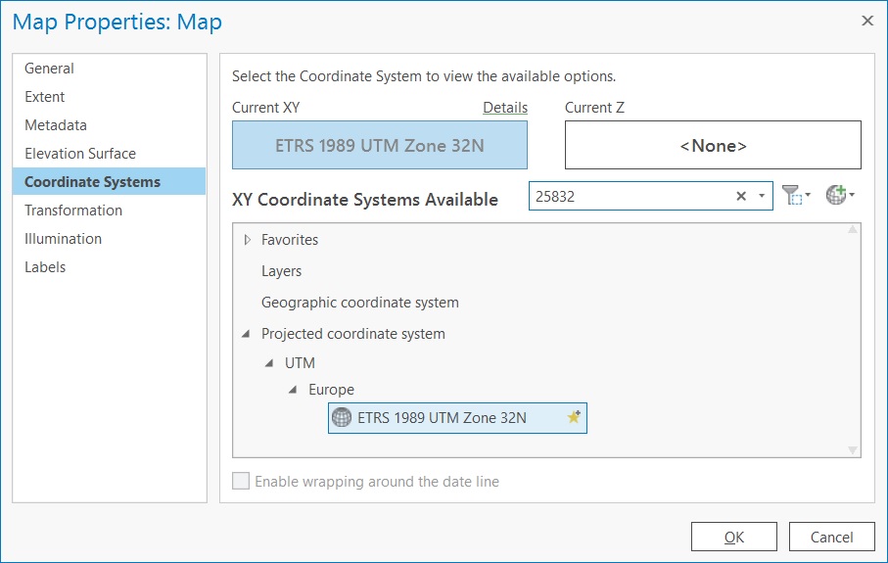The width and height of the screenshot is (888, 563).
Task: Enable wrapping around the date line
Action: [x=241, y=482]
